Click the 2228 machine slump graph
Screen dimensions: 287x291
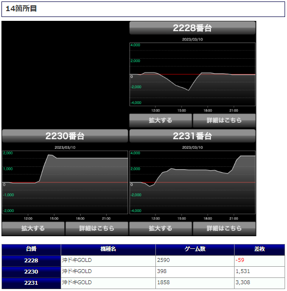(192, 74)
